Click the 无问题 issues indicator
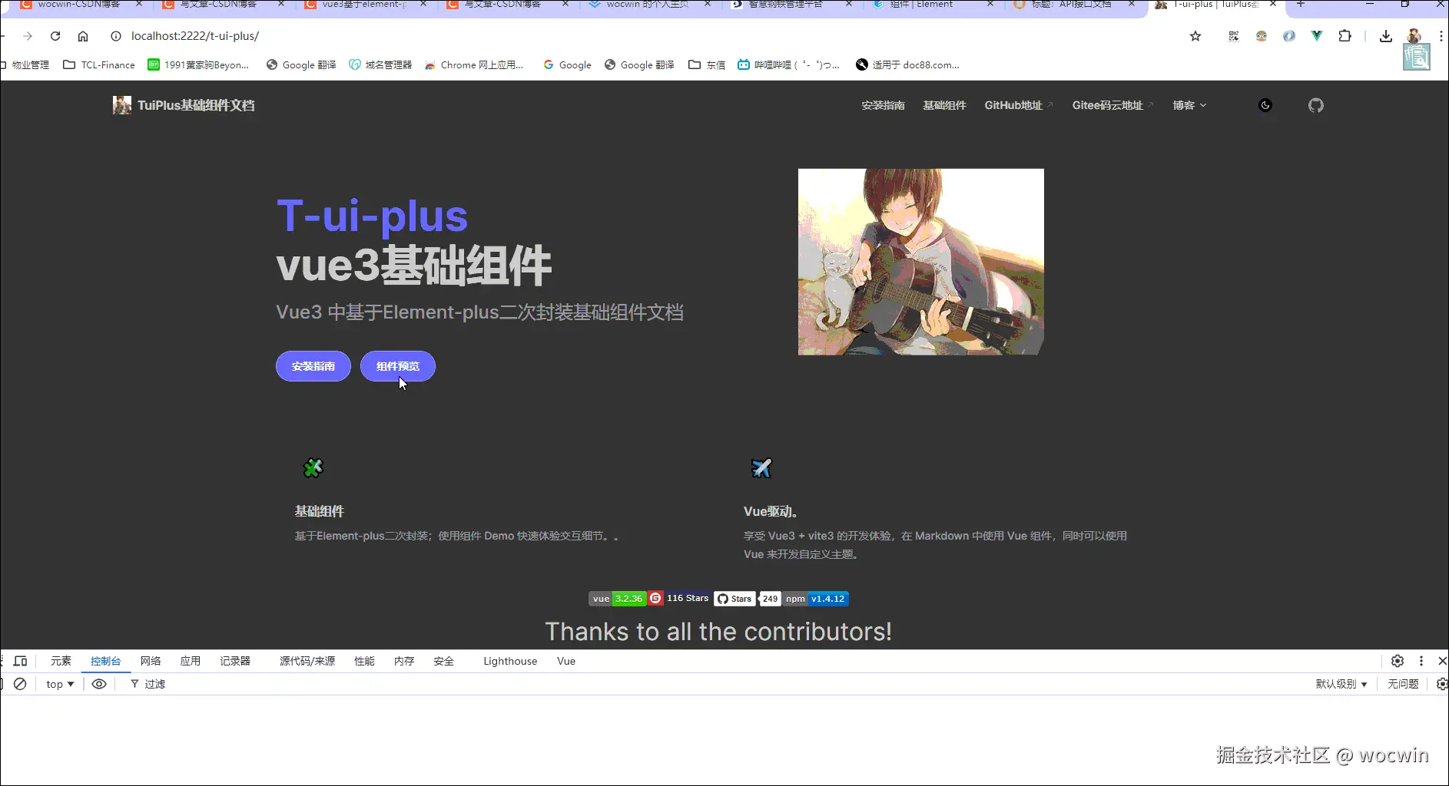This screenshot has height=786, width=1449. pos(1403,684)
